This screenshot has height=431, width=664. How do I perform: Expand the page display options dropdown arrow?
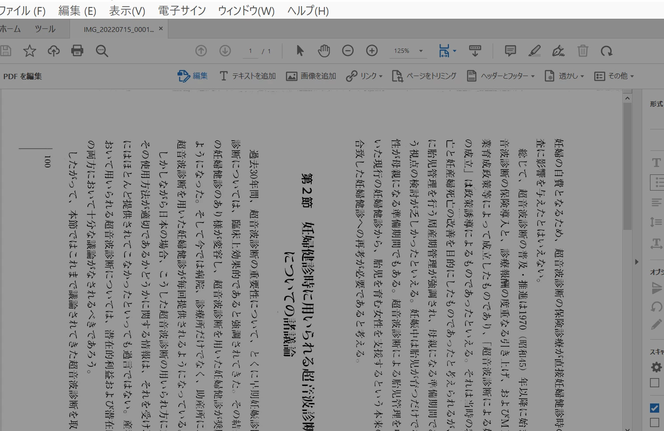[x=455, y=51]
